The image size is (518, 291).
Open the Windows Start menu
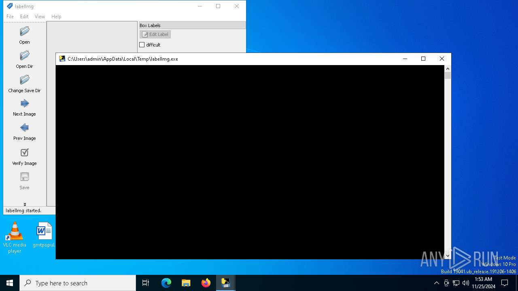click(10, 283)
